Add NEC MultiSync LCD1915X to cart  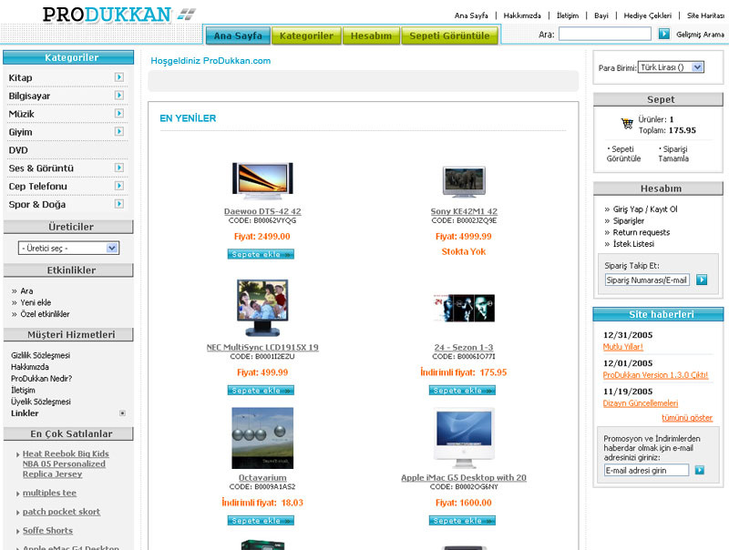click(x=261, y=391)
